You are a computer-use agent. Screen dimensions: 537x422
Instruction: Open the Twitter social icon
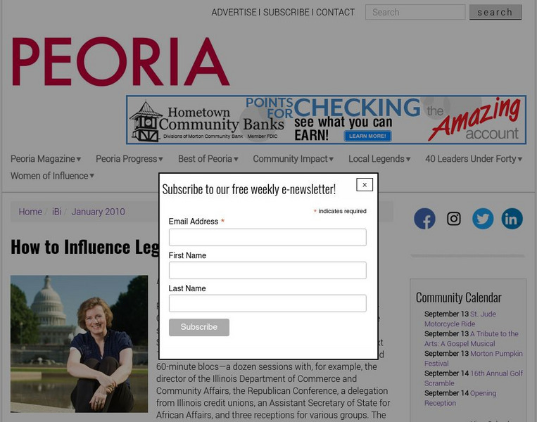[483, 218]
